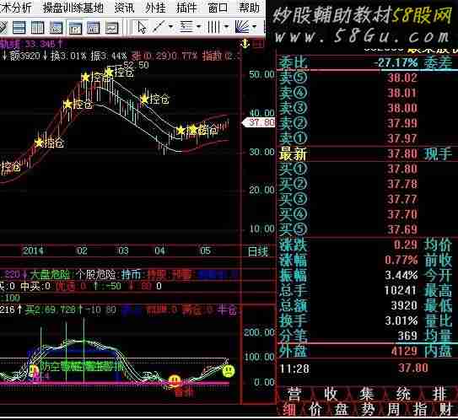Switch to vertically split window layout
The width and height of the screenshot is (458, 420).
[37, 28]
